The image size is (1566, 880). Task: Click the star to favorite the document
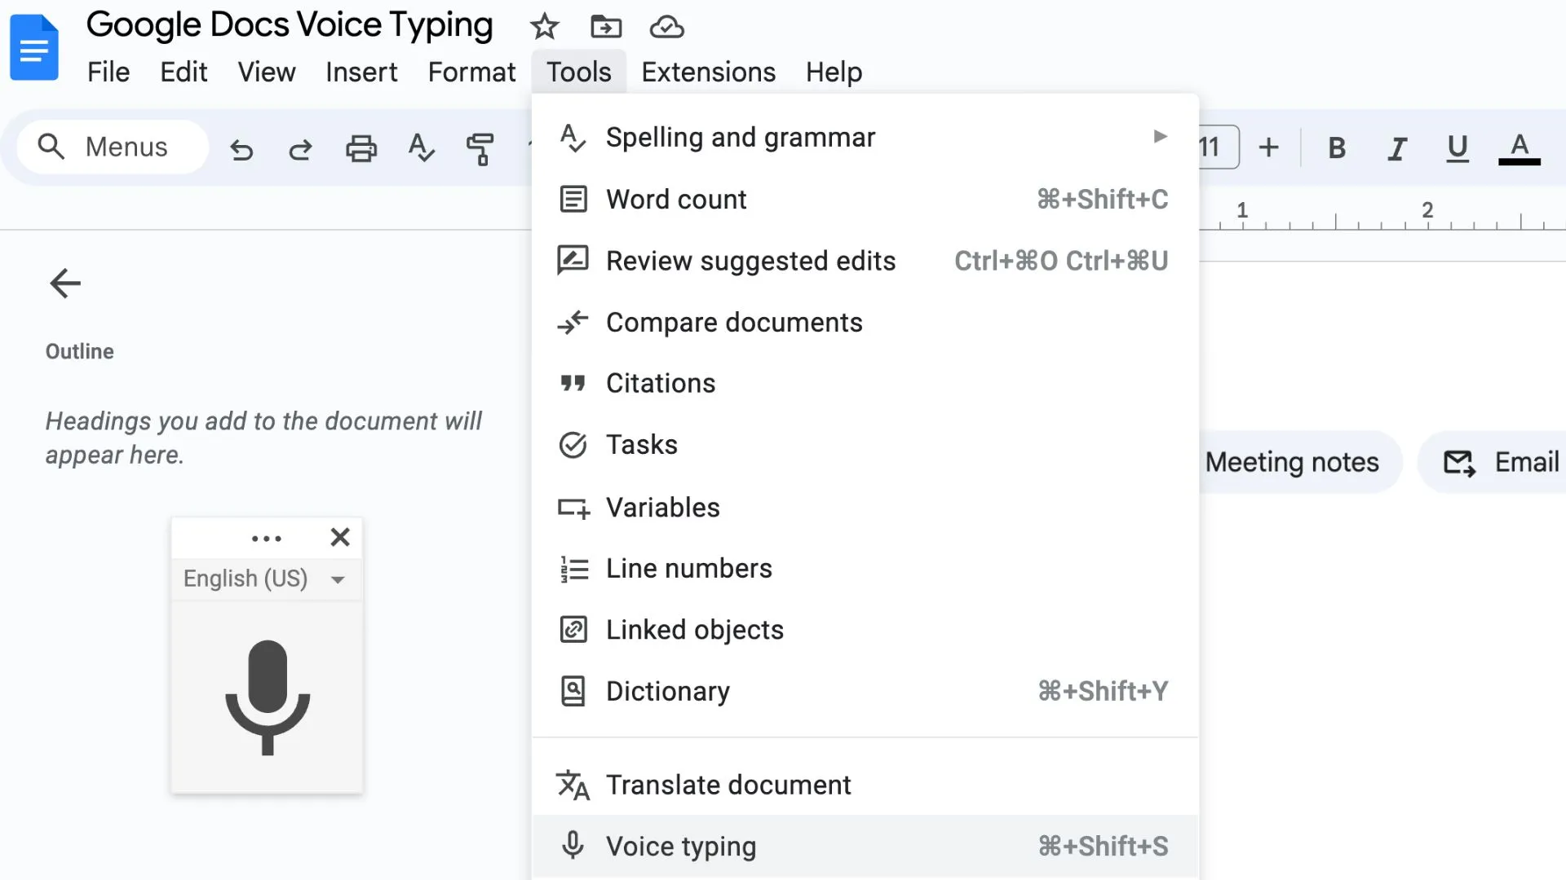click(543, 27)
